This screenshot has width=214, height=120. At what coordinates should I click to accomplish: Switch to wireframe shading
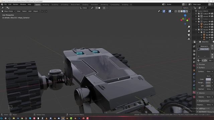pyautogui.click(x=179, y=11)
